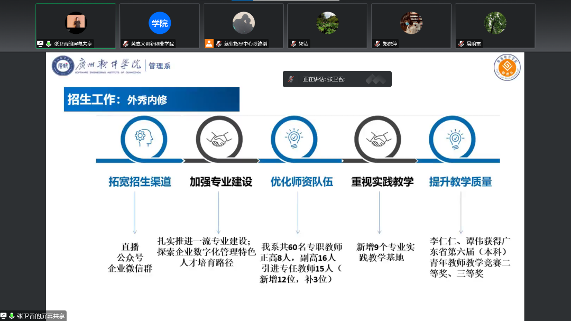This screenshot has width=571, height=321.
Task: Select 张卫香's video thumbnail tile
Action: 76,23
